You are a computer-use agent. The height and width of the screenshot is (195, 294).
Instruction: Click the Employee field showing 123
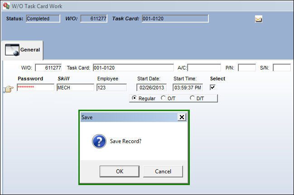click(111, 88)
